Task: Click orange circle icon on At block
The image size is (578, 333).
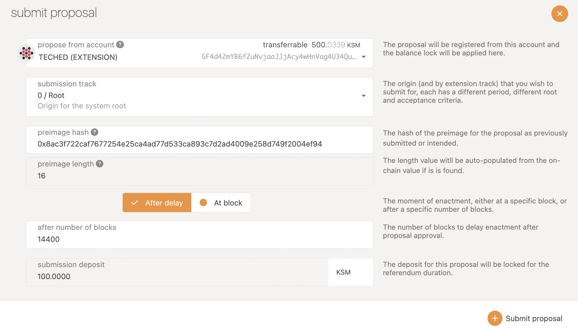Action: (203, 203)
